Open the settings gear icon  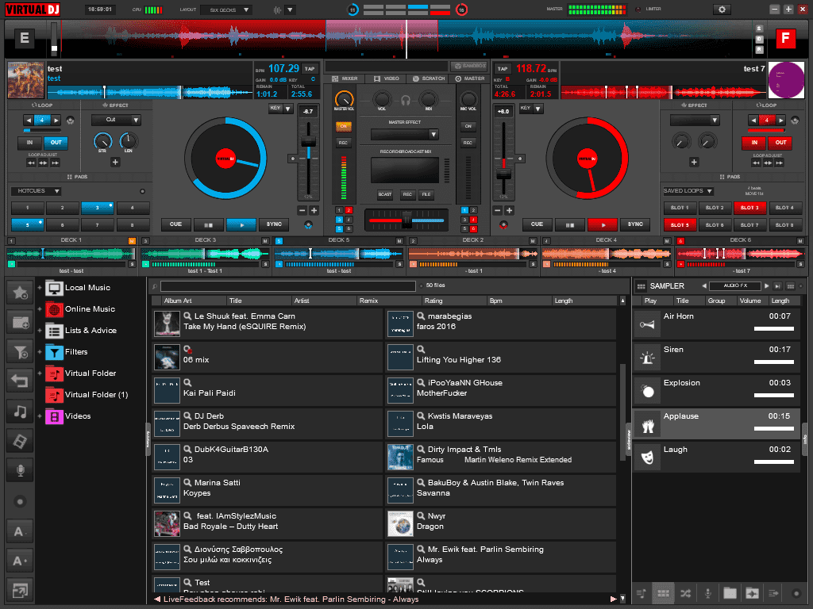coord(722,10)
